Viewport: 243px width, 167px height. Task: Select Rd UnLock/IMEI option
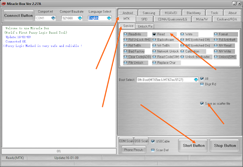tap(137, 40)
